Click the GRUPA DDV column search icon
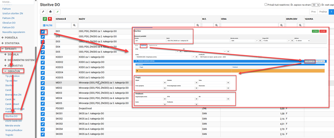Image resolution: width=334 pixels, height=138 pixels. [301, 25]
